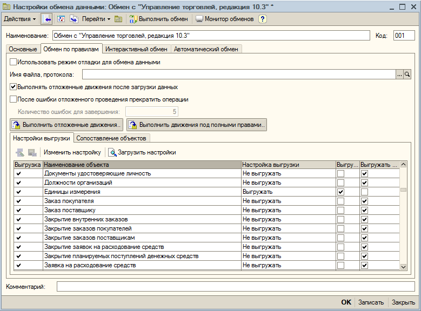Screen dimensions: 421x311
Task: Click into the Комментарий input field
Action: (x=236, y=287)
